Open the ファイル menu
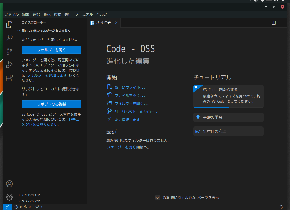The height and width of the screenshot is (210, 290). [x=12, y=14]
